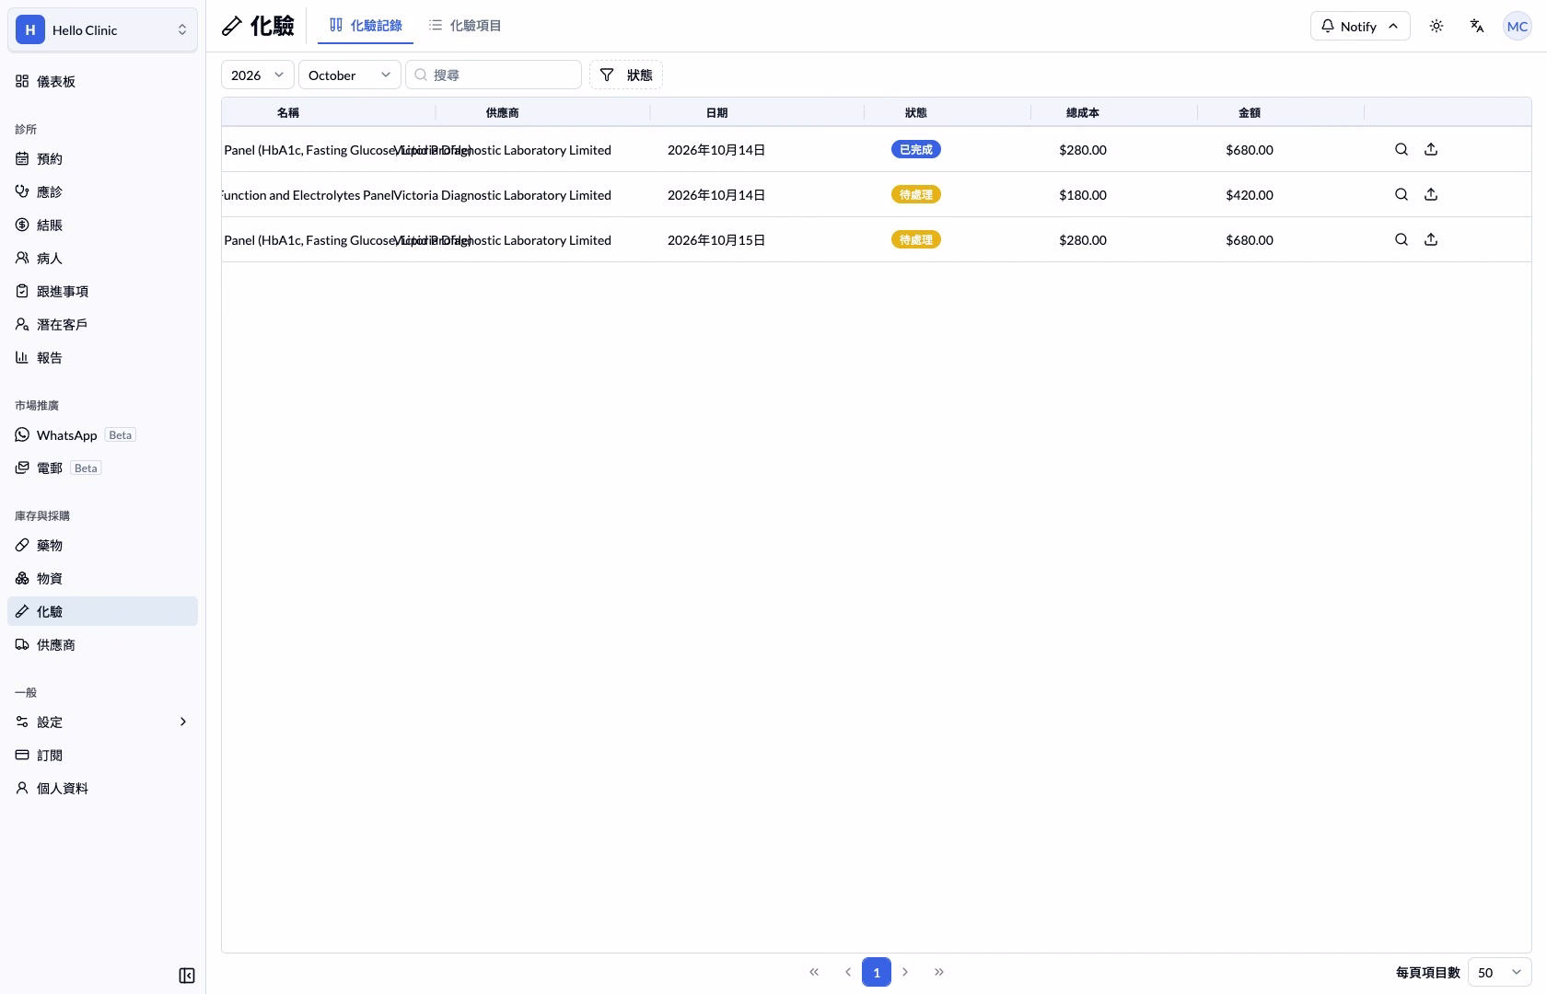Collapse the sidebar panel

tap(187, 976)
